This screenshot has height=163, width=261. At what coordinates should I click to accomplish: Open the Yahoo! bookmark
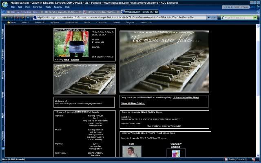[x=25, y=22]
